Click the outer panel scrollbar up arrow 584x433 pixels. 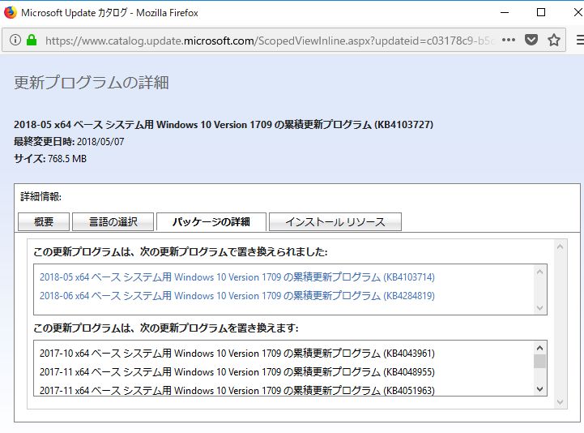click(560, 247)
